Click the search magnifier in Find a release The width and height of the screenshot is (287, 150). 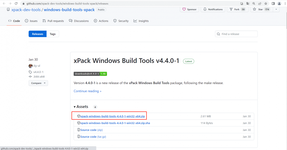pos(218,34)
